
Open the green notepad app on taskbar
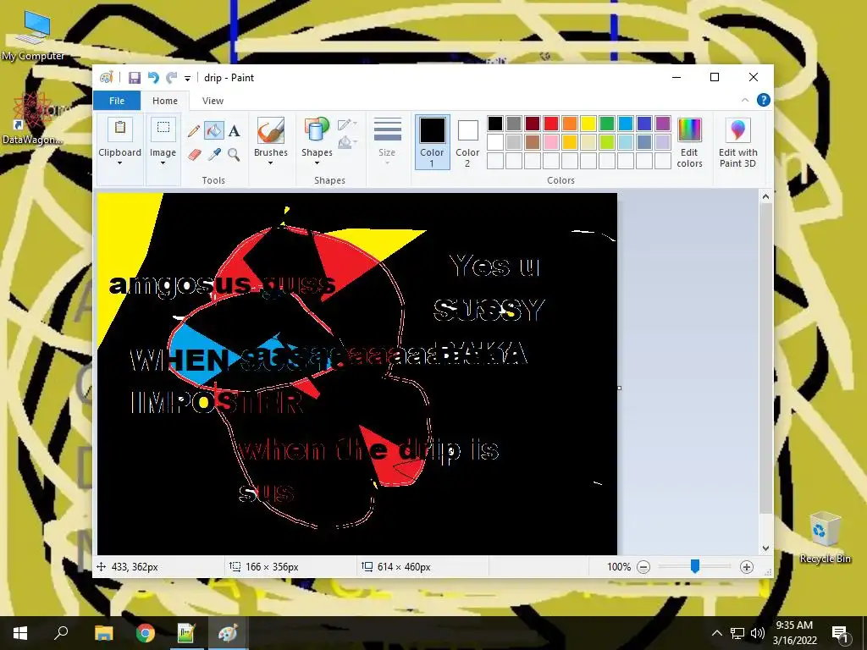pos(186,633)
